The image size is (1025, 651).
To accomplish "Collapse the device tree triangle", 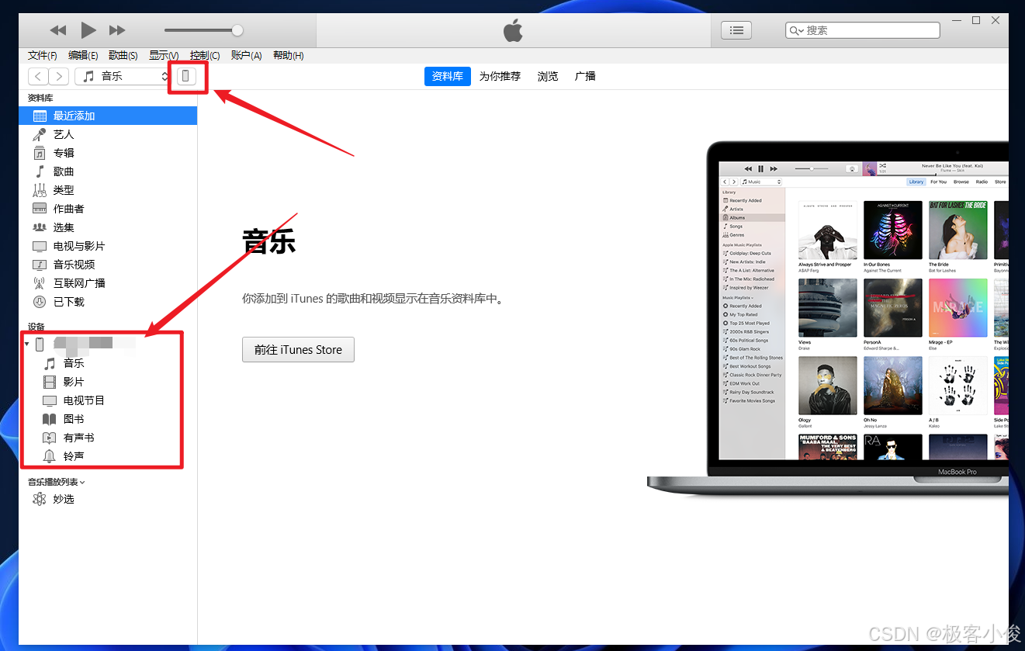I will pyautogui.click(x=27, y=344).
